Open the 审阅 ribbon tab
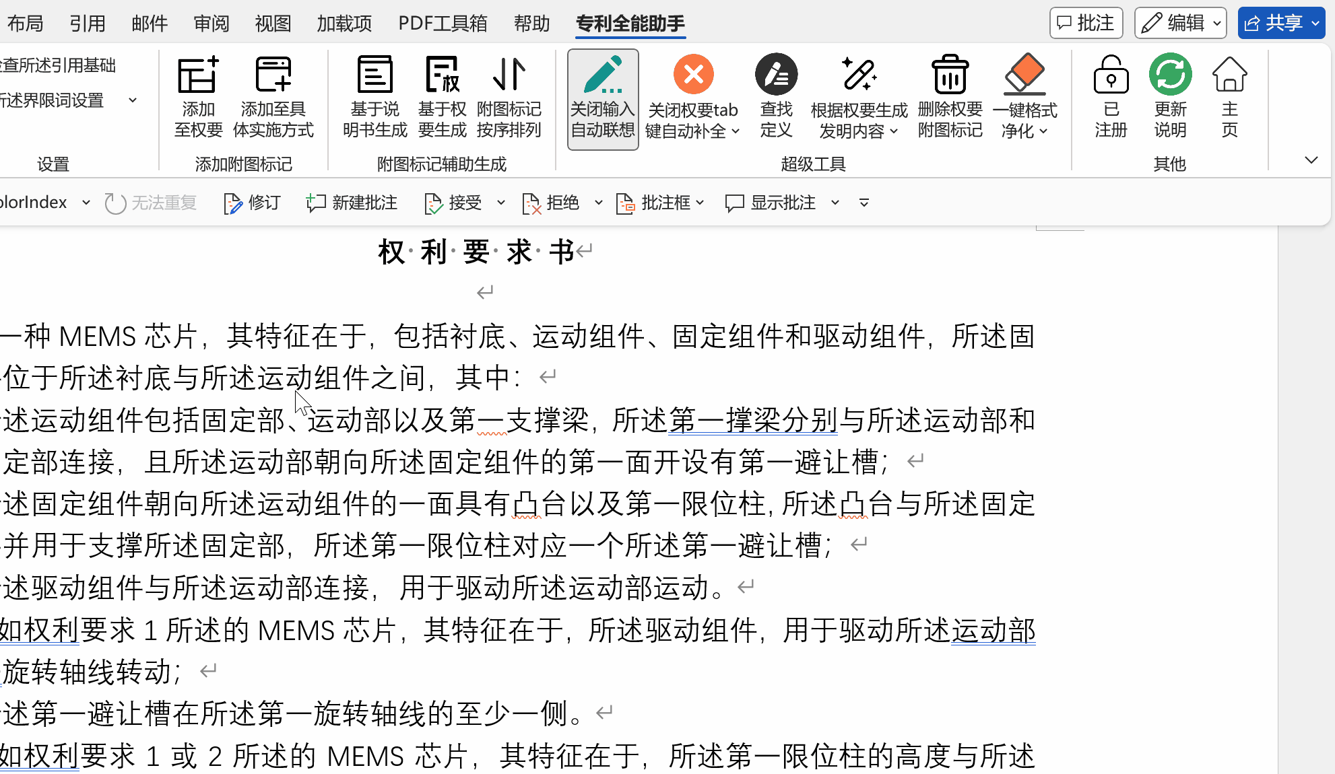 (211, 24)
